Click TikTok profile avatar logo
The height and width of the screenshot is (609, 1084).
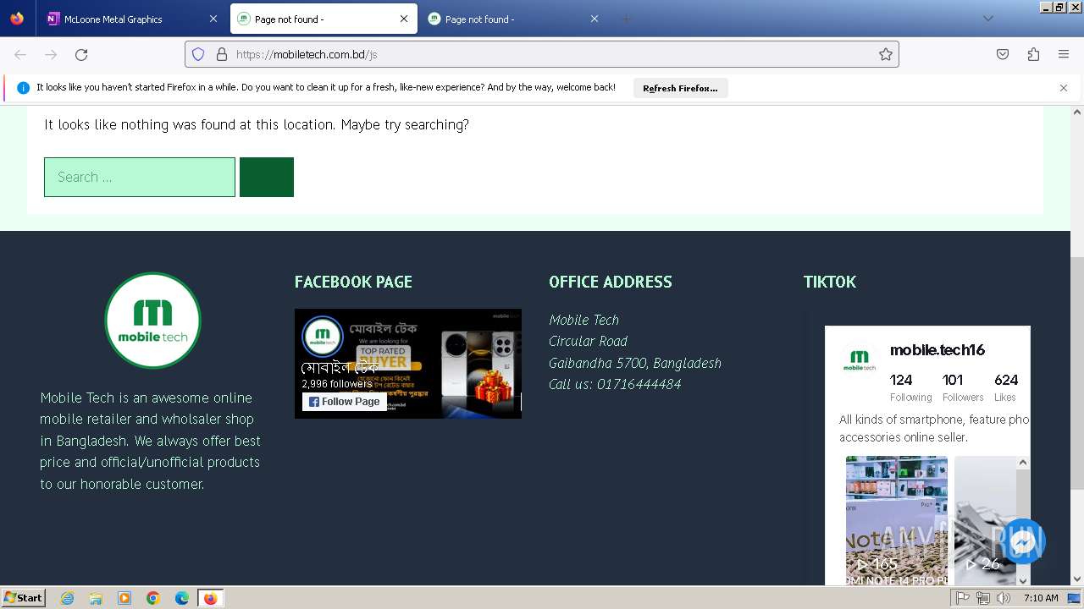tap(860, 360)
